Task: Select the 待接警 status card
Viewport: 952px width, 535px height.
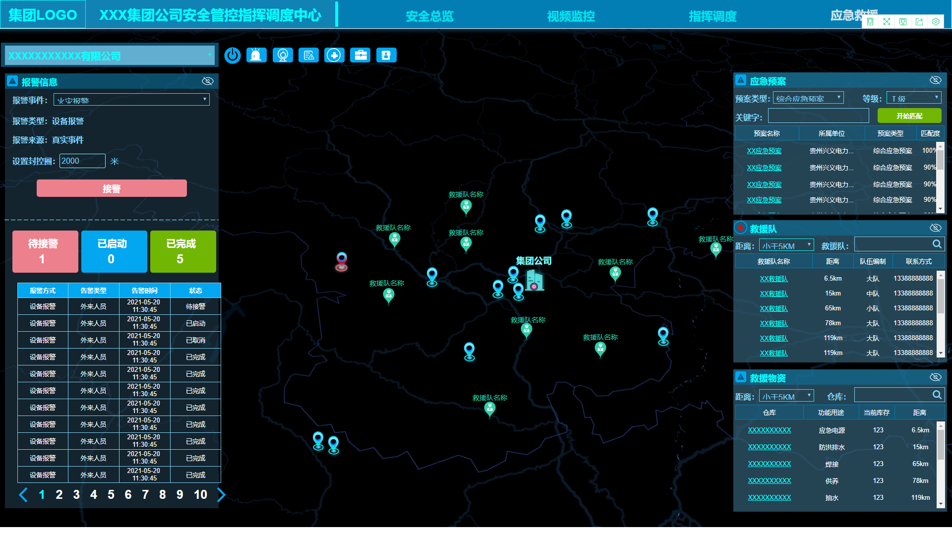Action: click(x=45, y=251)
